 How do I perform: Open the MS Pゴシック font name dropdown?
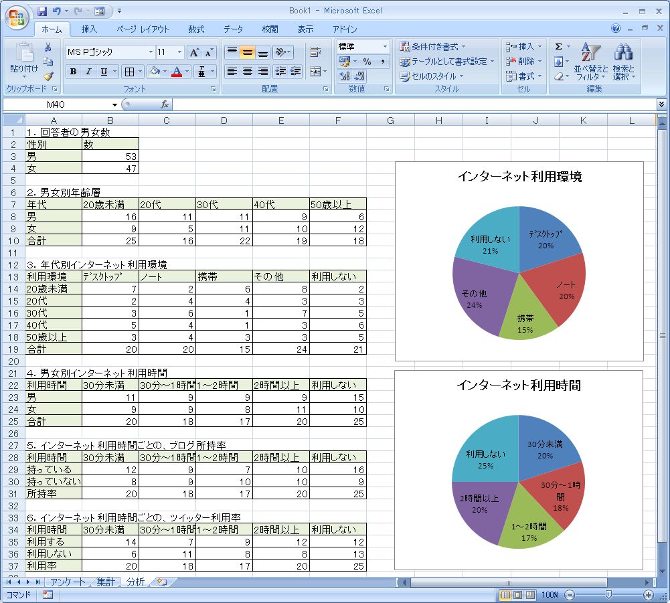[151, 52]
